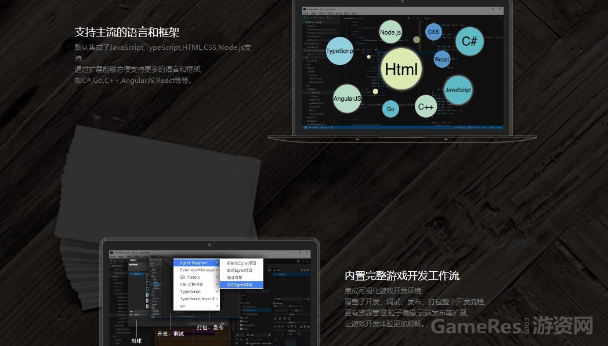The image size is (608, 346).
Task: Click the small CSS bubble
Action: click(433, 32)
